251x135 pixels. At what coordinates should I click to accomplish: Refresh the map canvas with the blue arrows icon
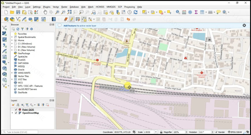136,12
